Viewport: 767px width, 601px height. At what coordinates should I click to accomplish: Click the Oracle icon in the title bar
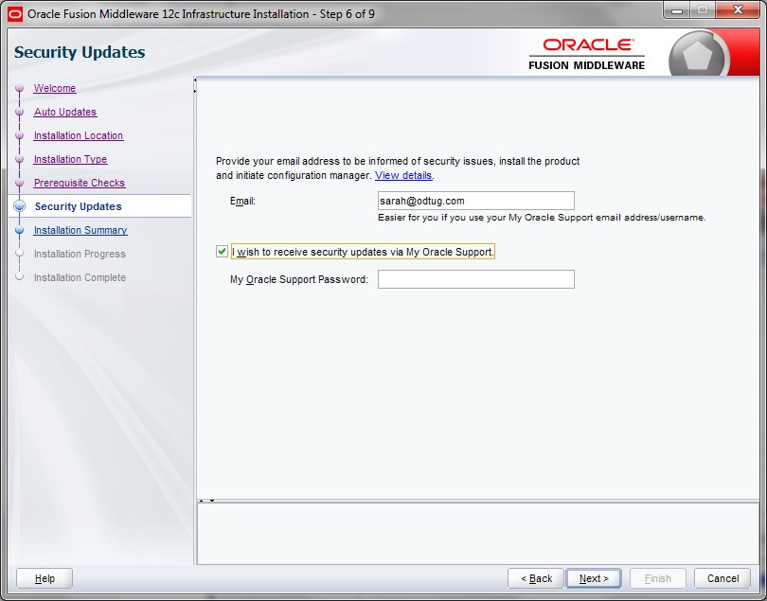(x=14, y=13)
